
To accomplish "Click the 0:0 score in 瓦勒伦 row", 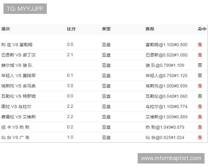I will 70,96.
